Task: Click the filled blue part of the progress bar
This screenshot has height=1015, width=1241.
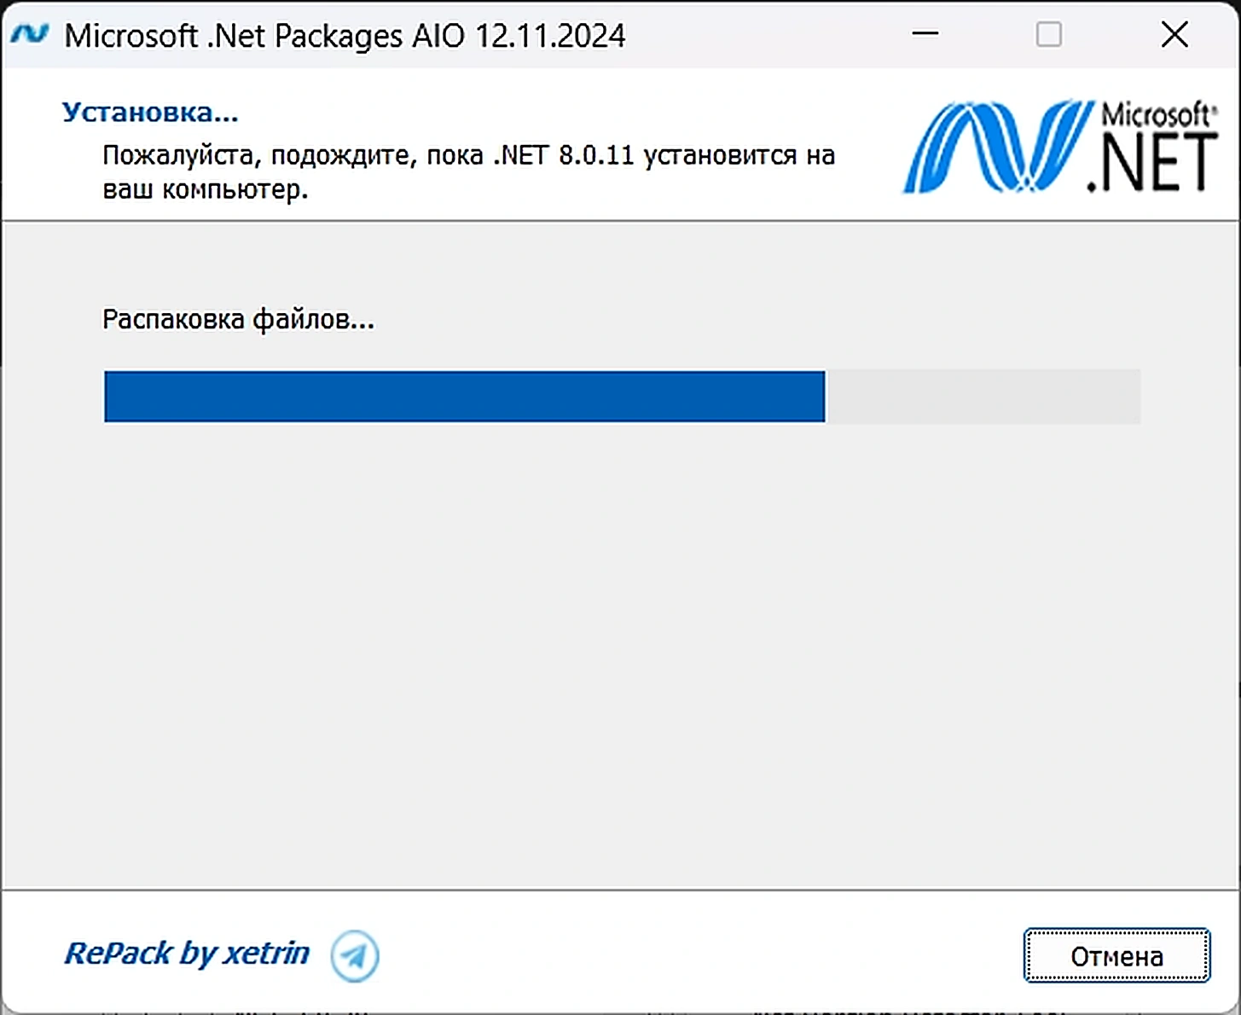Action: (464, 396)
